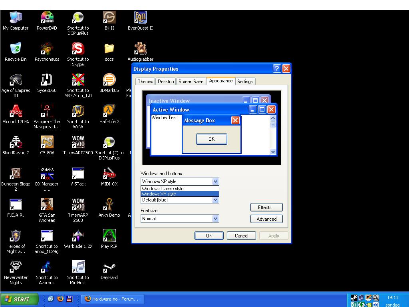This screenshot has width=409, height=307.
Task: Expand the Default (blue) color scheme dropdown
Action: [x=215, y=200]
